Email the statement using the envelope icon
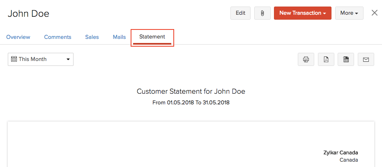382x167 pixels. tap(366, 59)
